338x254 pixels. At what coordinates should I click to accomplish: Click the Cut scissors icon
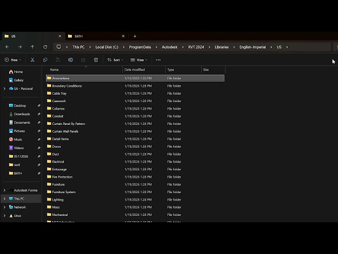click(32, 60)
